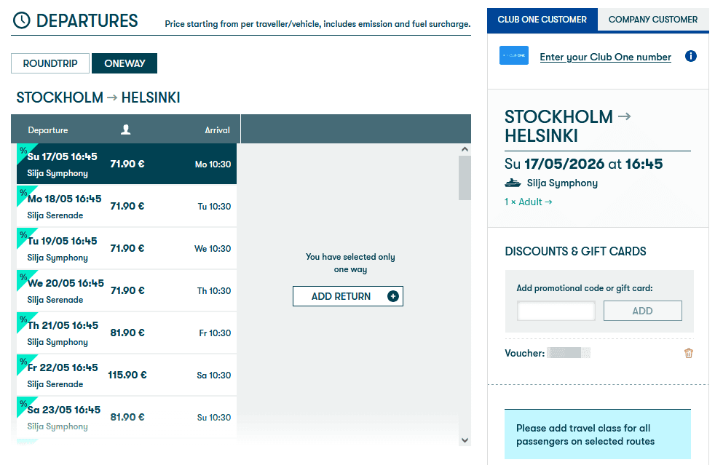Open the Enter your Club One number link
The image size is (715, 465).
605,57
